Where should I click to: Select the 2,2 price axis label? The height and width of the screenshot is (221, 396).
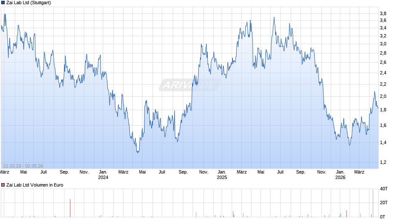[x=383, y=84]
